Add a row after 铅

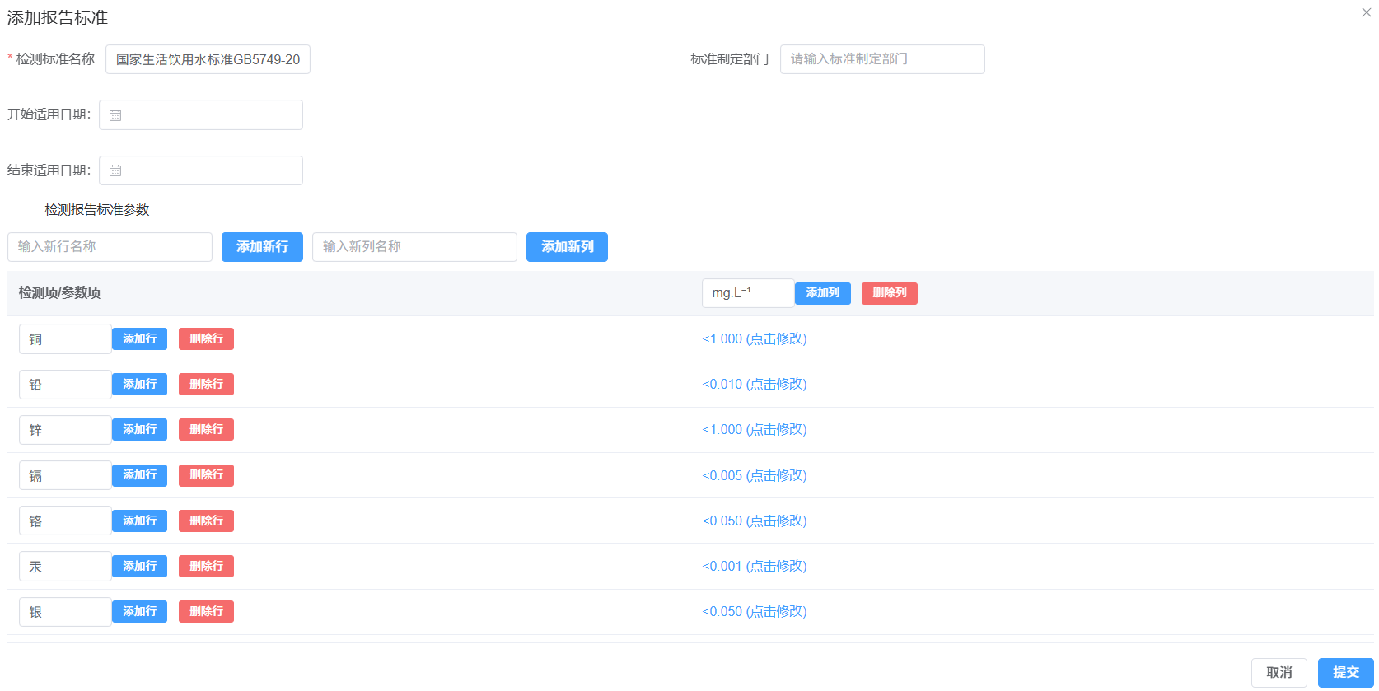point(139,385)
